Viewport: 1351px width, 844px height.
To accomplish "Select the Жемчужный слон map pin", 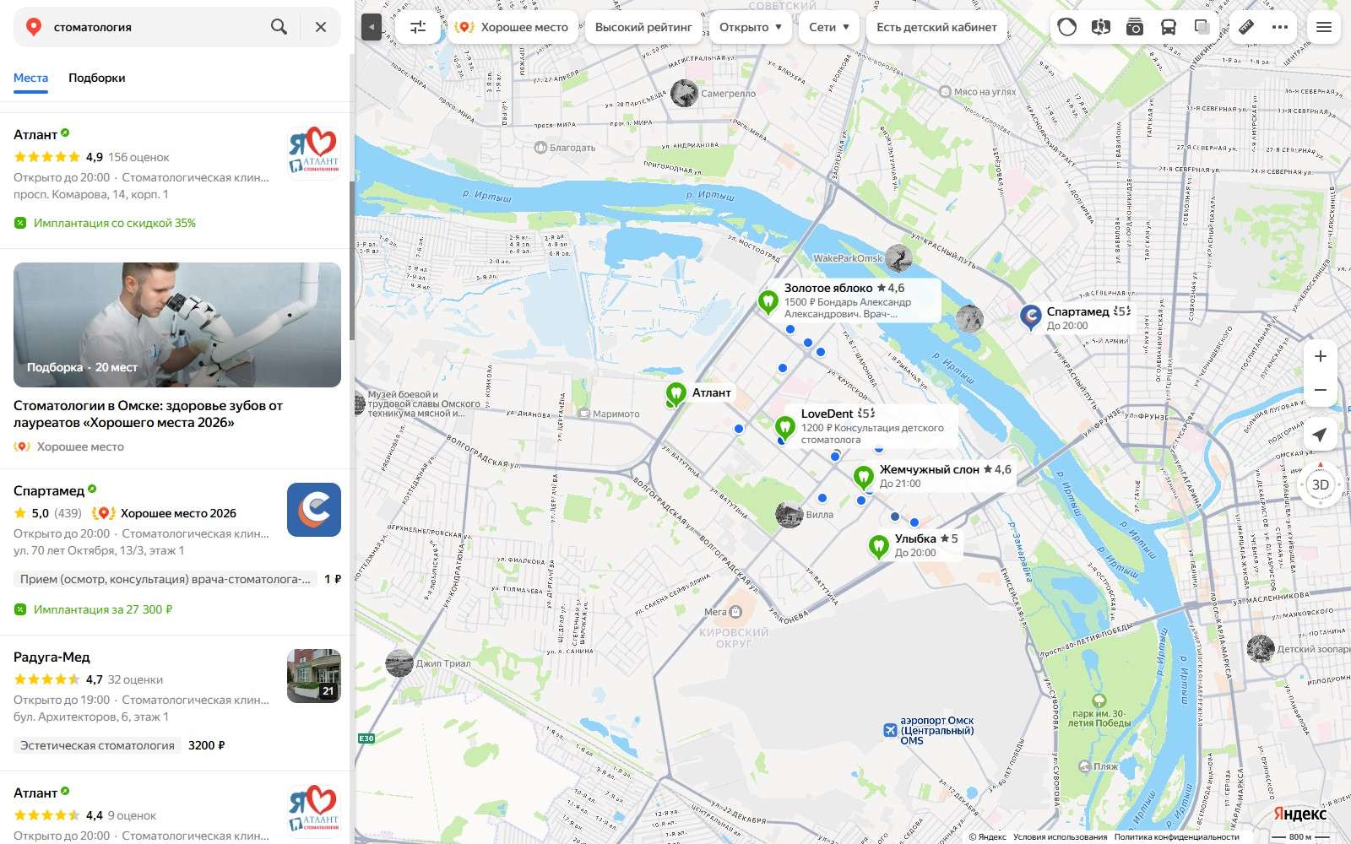I will point(863,478).
